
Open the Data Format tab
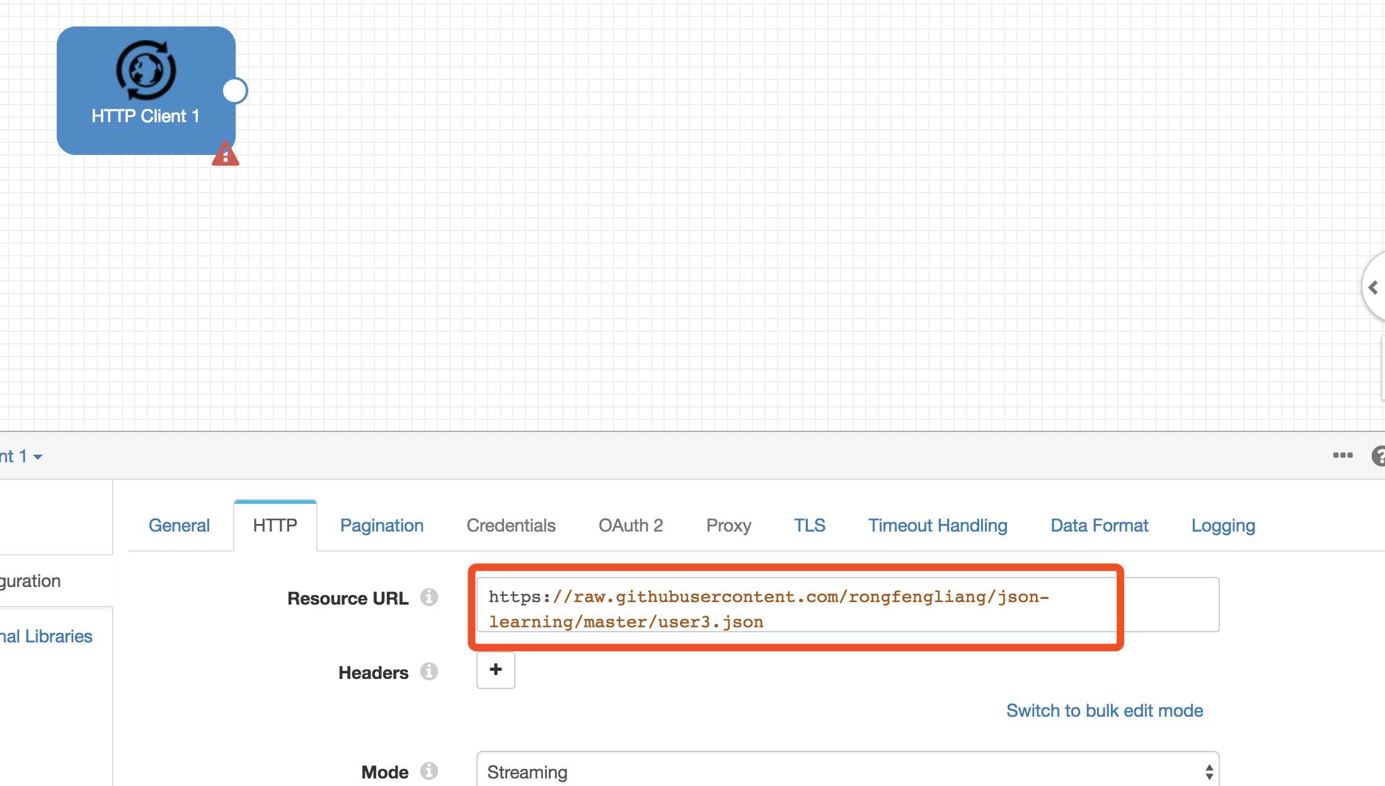click(x=1100, y=525)
